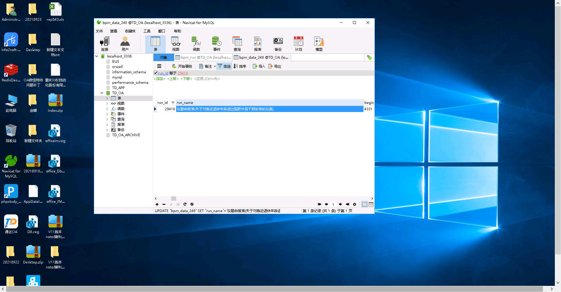
Task: Expand the 事件 tree node
Action: click(x=107, y=114)
